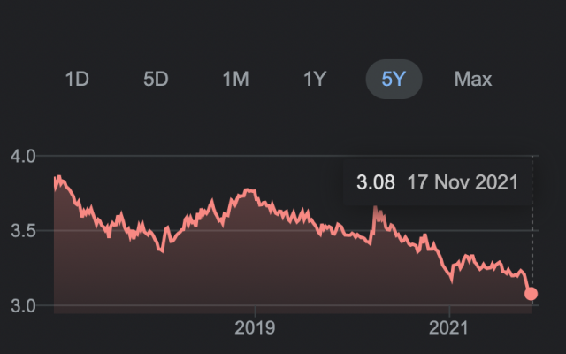
Task: Show the Max history range
Action: 473,79
